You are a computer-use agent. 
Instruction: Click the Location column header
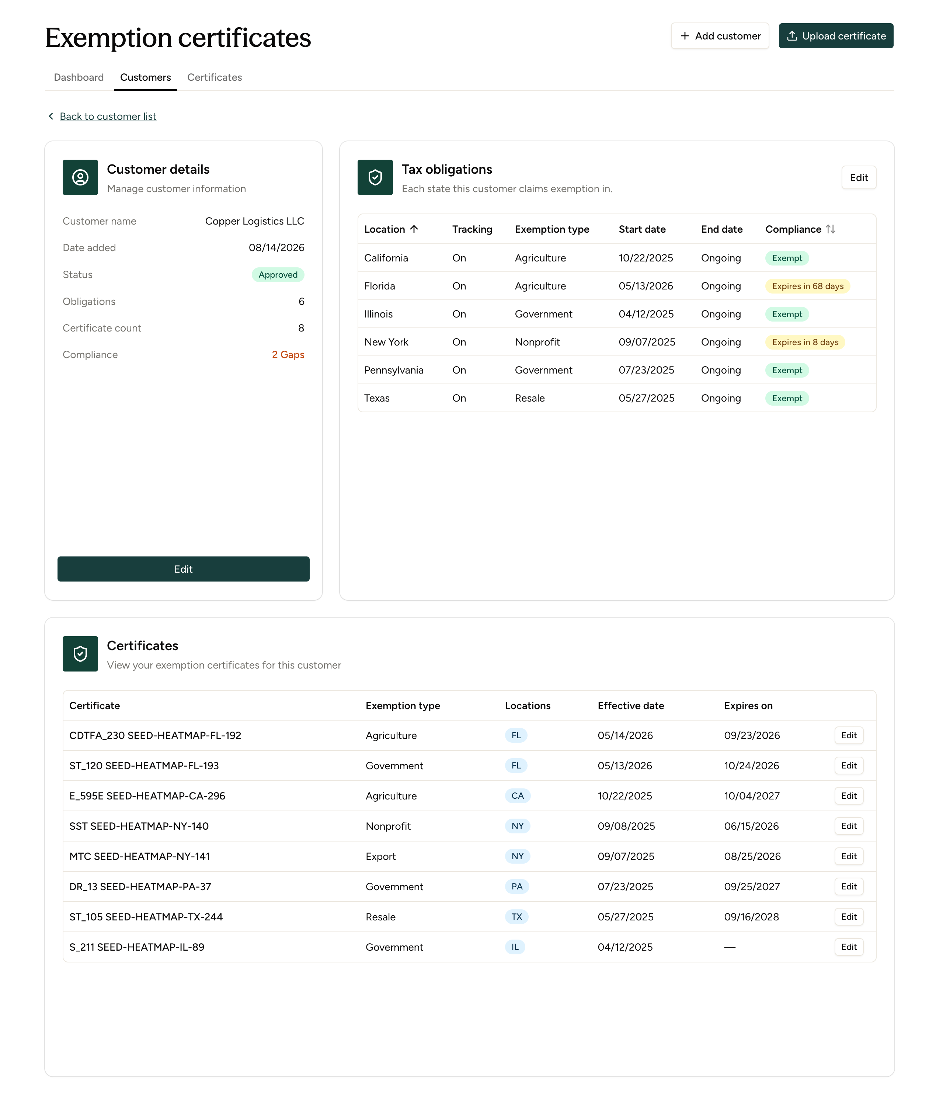[x=385, y=229]
